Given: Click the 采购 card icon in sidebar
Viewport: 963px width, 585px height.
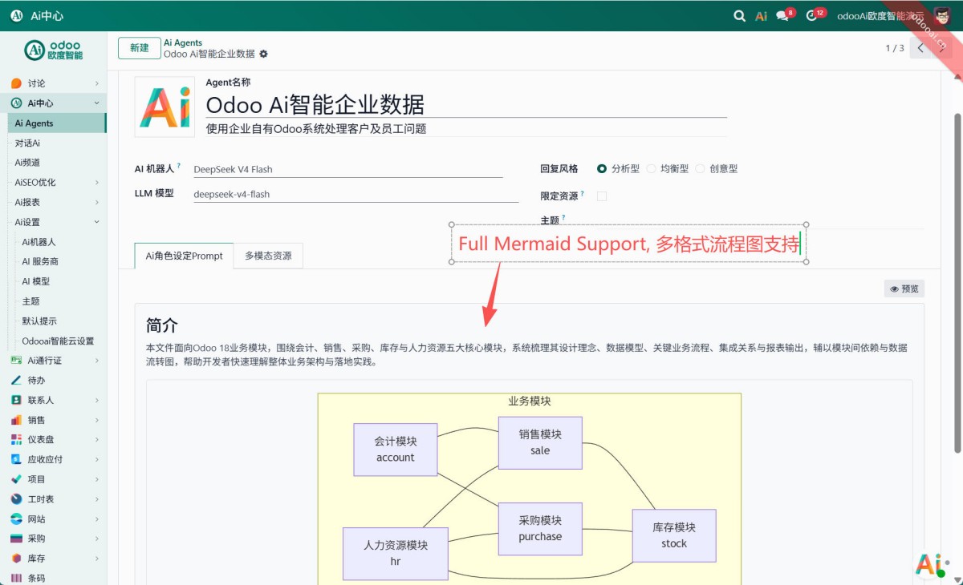Looking at the screenshot, I should (x=16, y=539).
